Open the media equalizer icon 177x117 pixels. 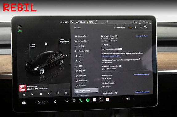58,93
